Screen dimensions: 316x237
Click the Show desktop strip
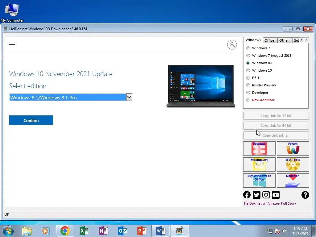point(314,231)
